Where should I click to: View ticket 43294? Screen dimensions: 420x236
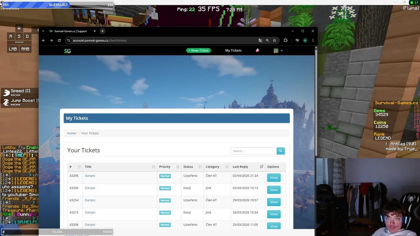click(274, 190)
